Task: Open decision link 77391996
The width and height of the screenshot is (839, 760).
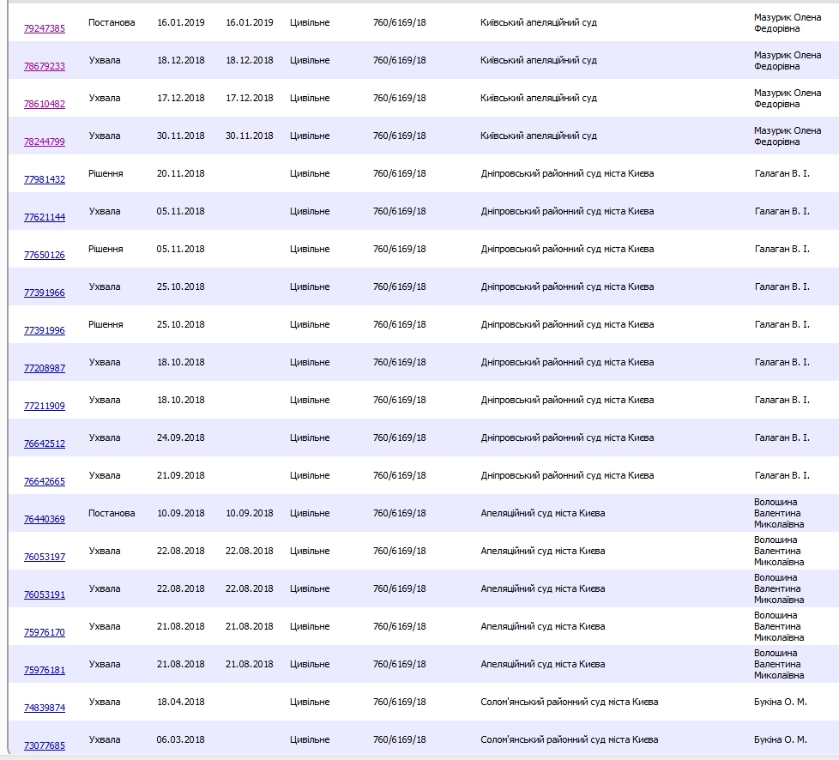Action: 45,330
